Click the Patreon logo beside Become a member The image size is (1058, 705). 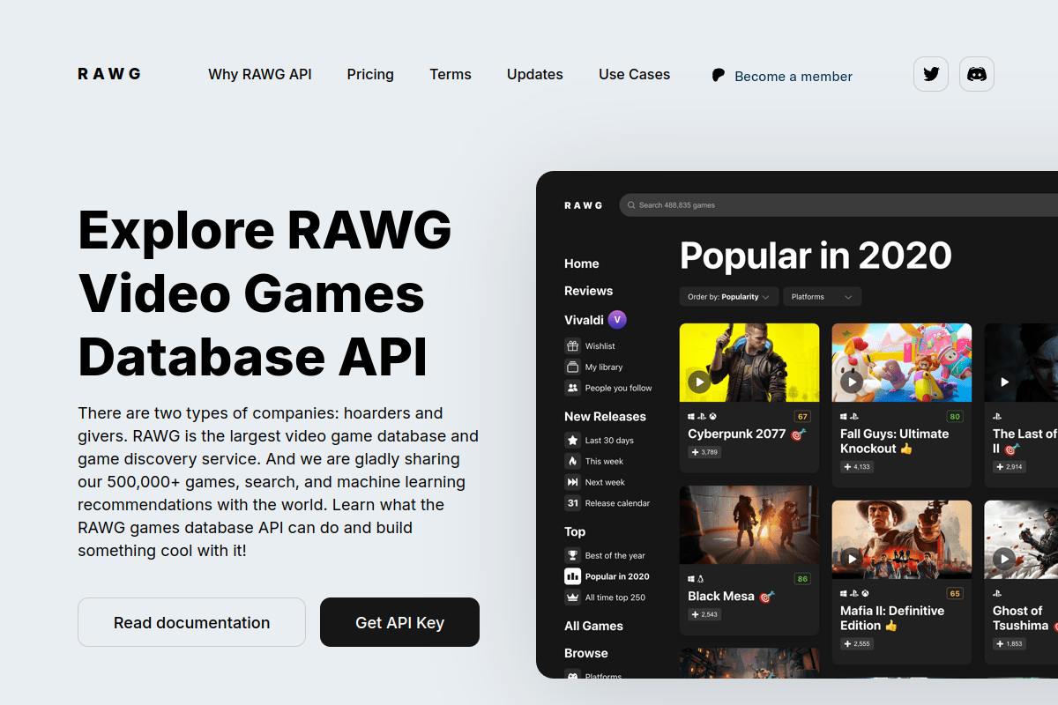719,76
